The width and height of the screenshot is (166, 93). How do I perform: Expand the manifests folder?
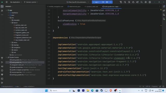pos(8,13)
